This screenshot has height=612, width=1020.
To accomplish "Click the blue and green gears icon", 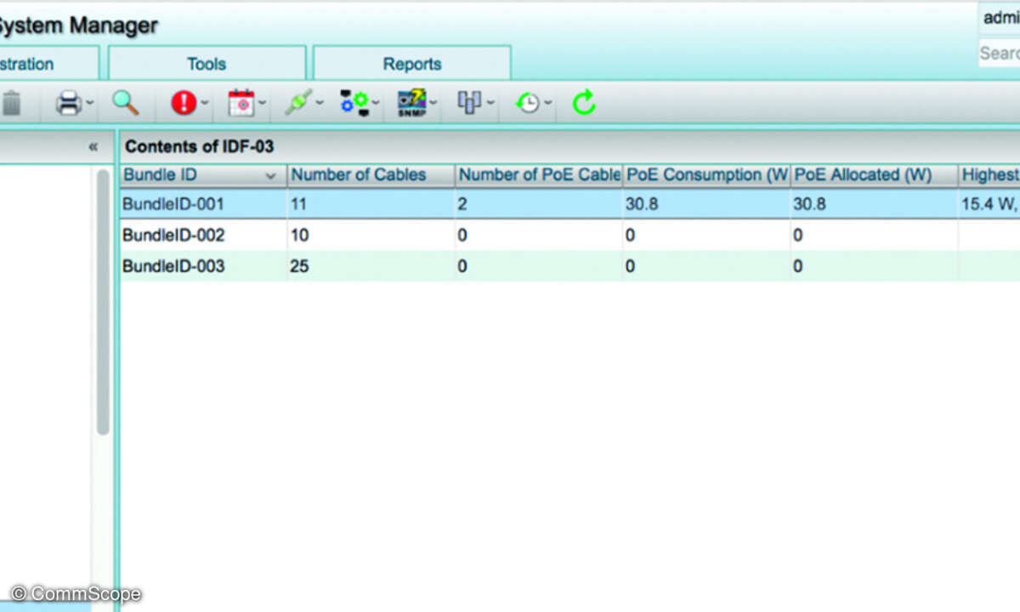I will coord(355,103).
